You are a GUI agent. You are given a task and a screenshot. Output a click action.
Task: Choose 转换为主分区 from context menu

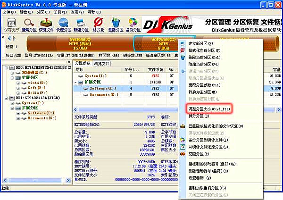[x=220, y=92]
